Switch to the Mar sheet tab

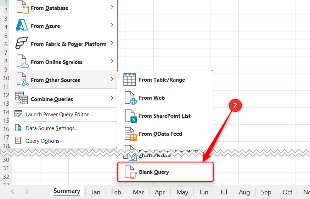coord(138,192)
